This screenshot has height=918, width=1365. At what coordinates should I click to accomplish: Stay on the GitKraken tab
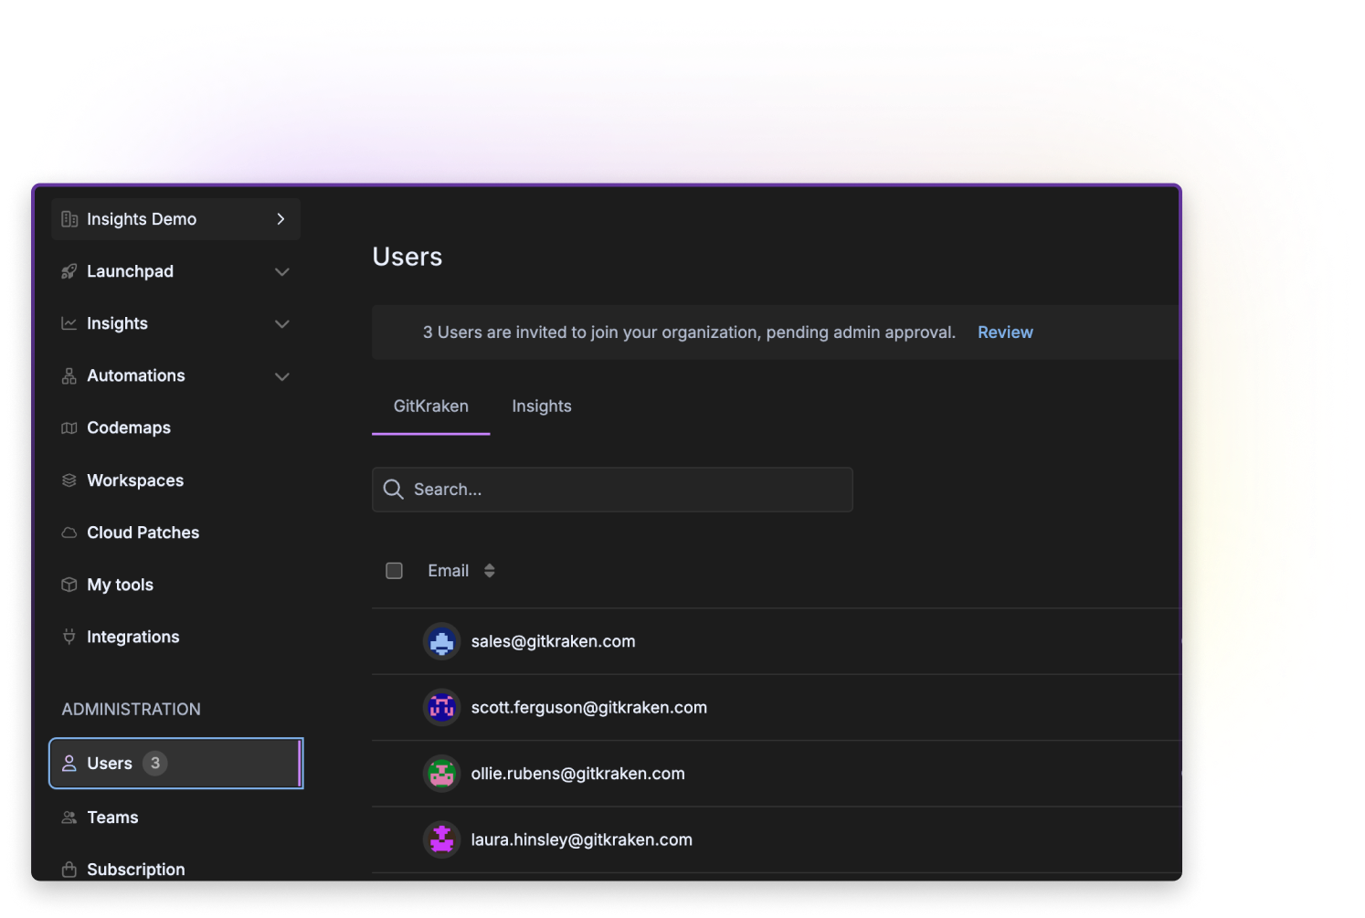point(430,406)
